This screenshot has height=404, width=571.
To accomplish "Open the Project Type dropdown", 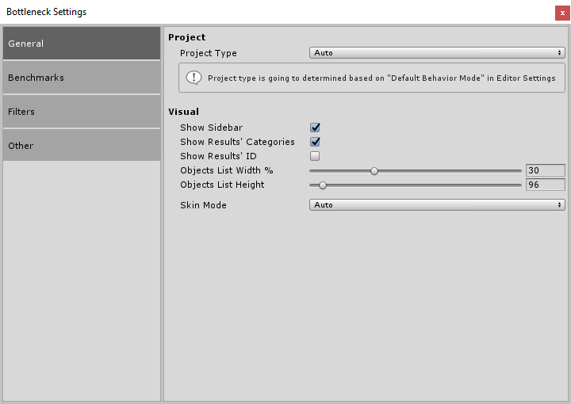I will (436, 53).
